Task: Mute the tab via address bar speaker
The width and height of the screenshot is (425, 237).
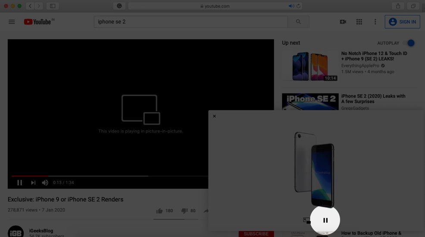Action: coord(291,6)
